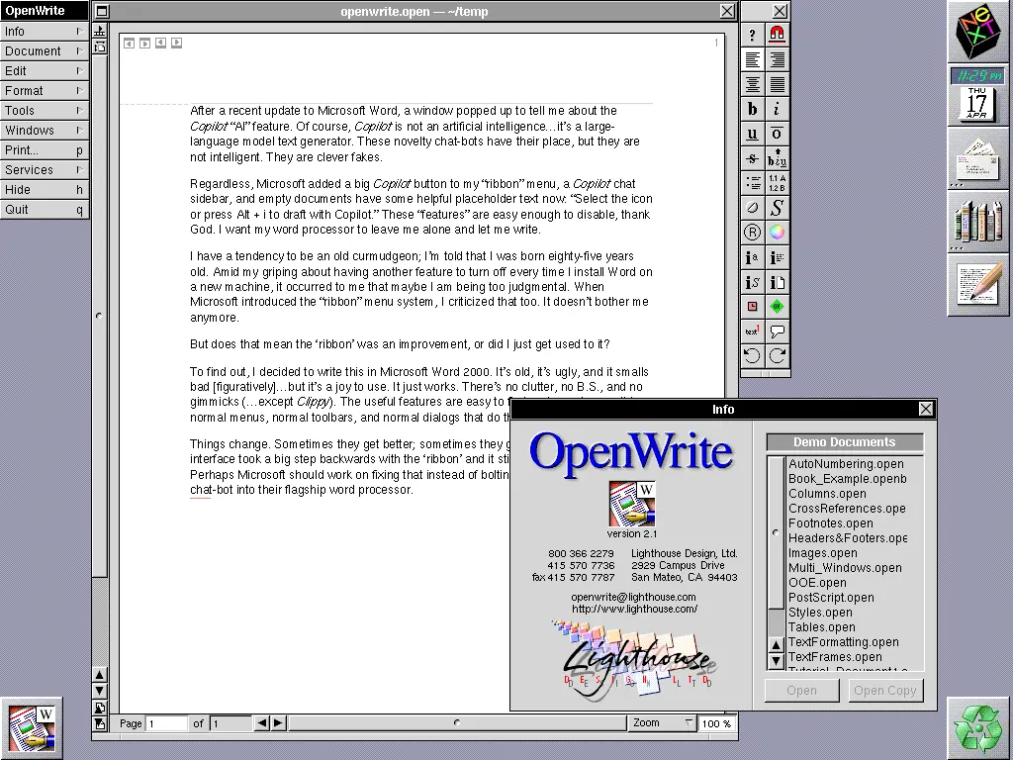Enable fully justified text alignment
Viewport: 1013px width, 760px height.
[778, 85]
